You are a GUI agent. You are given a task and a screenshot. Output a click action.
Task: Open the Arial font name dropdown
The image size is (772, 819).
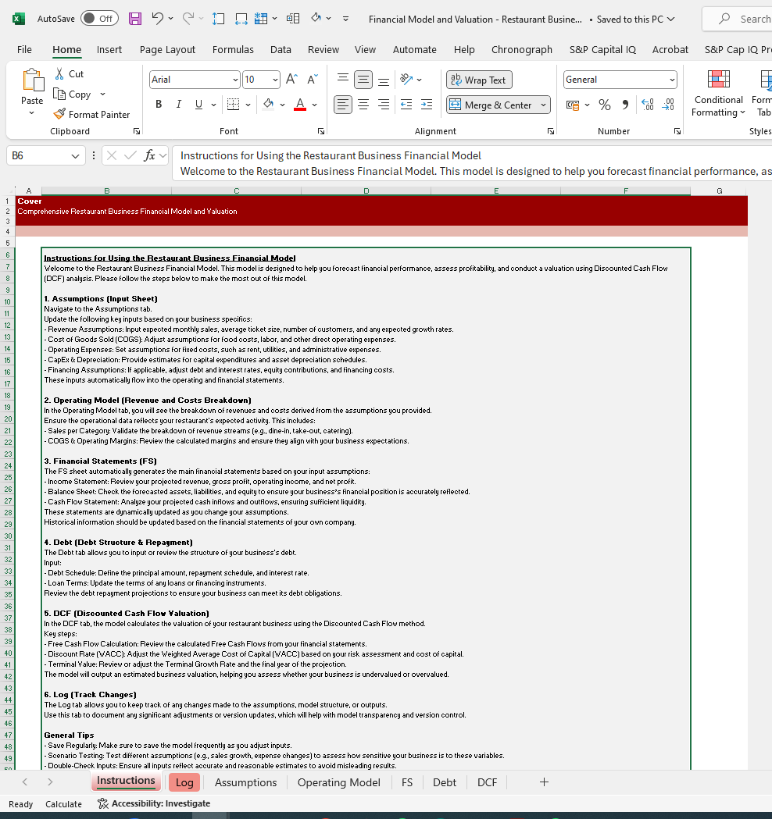pos(236,80)
